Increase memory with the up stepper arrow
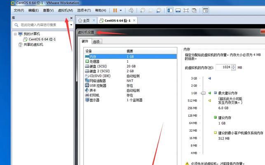Screen dimensions: 265x165 point(234,66)
